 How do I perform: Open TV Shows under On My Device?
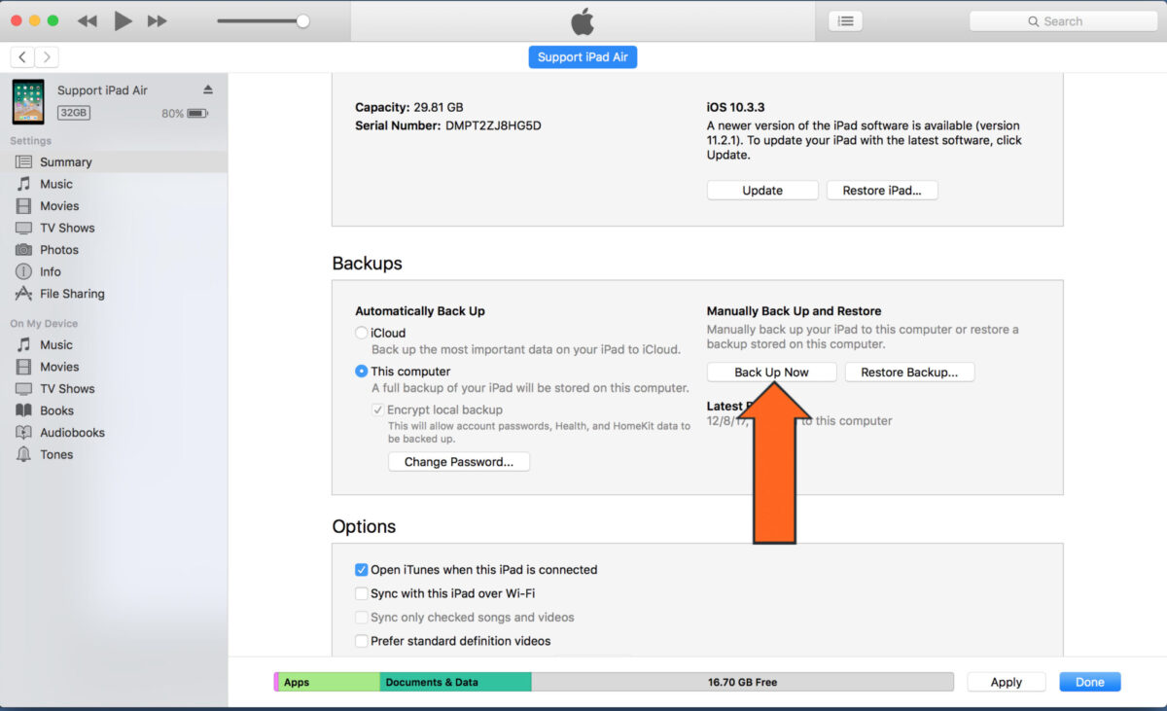[114, 388]
